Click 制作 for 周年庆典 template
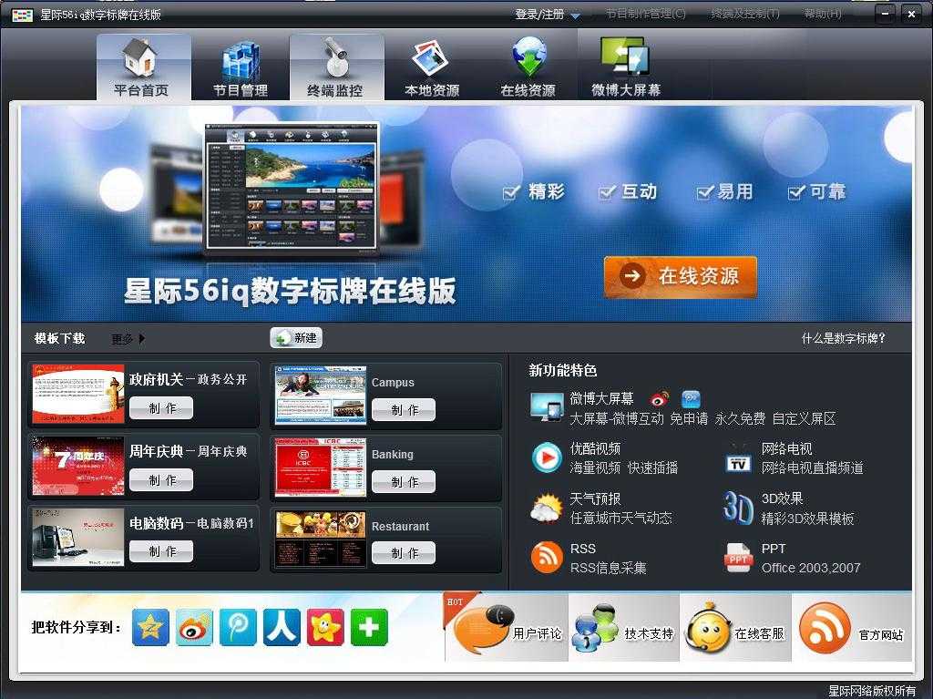Screen dimensions: 933x699 pos(161,480)
